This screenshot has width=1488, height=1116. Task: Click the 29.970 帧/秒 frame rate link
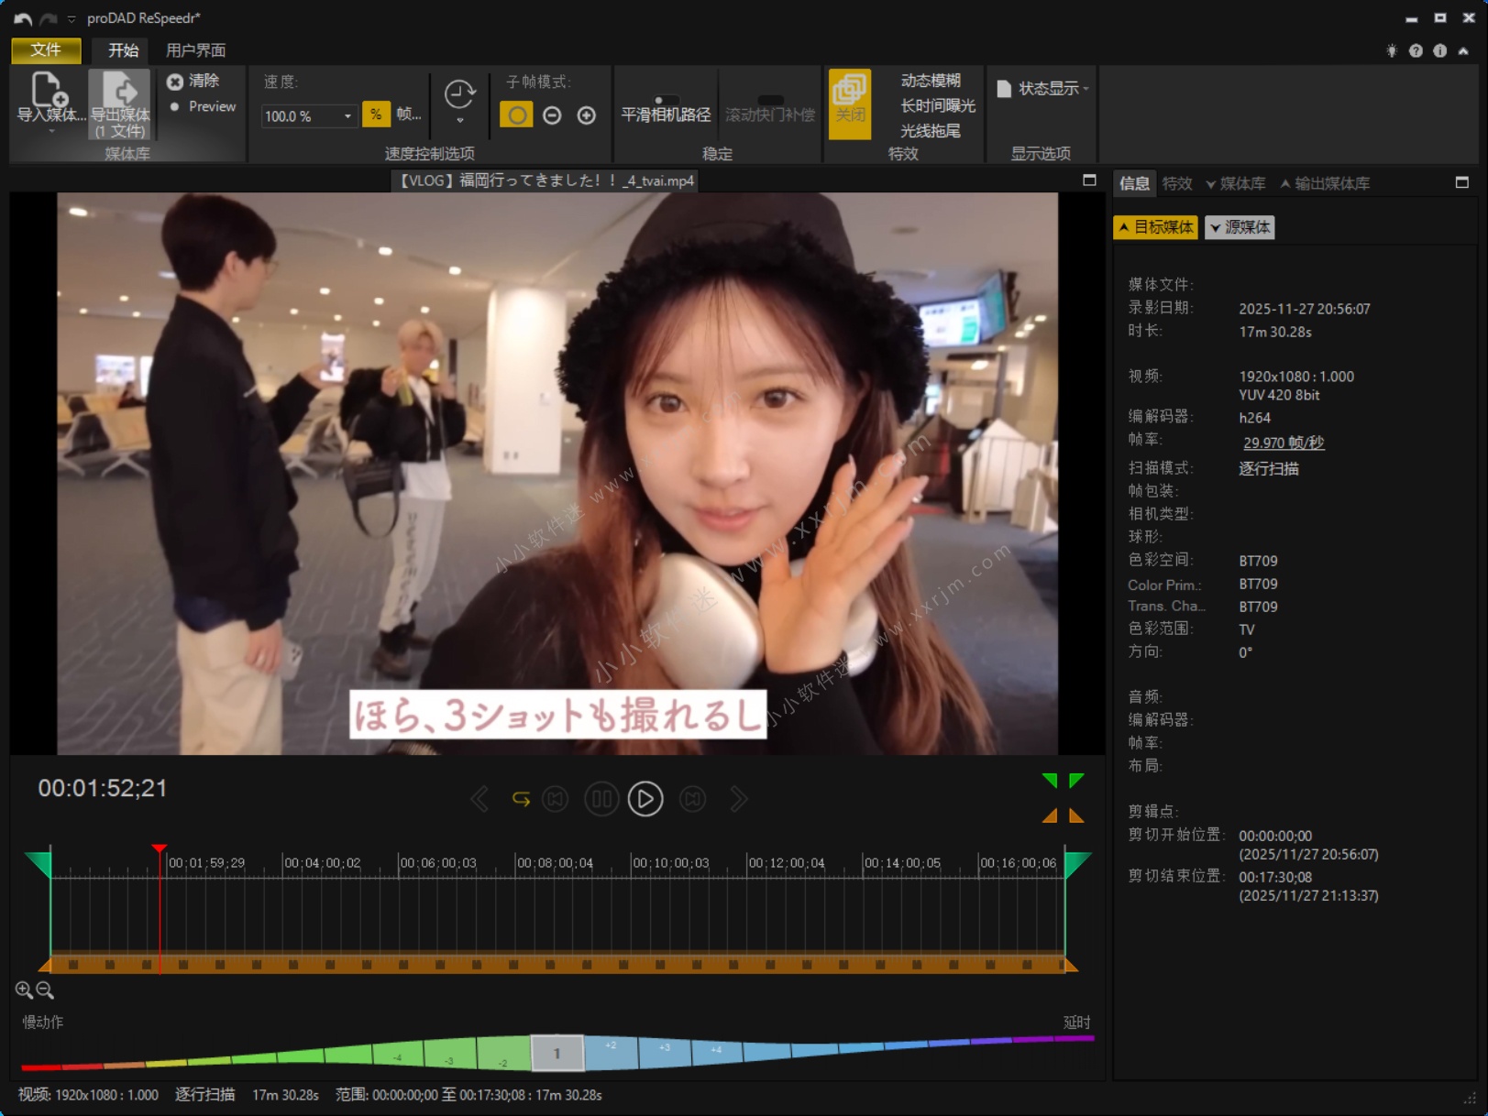[1283, 443]
